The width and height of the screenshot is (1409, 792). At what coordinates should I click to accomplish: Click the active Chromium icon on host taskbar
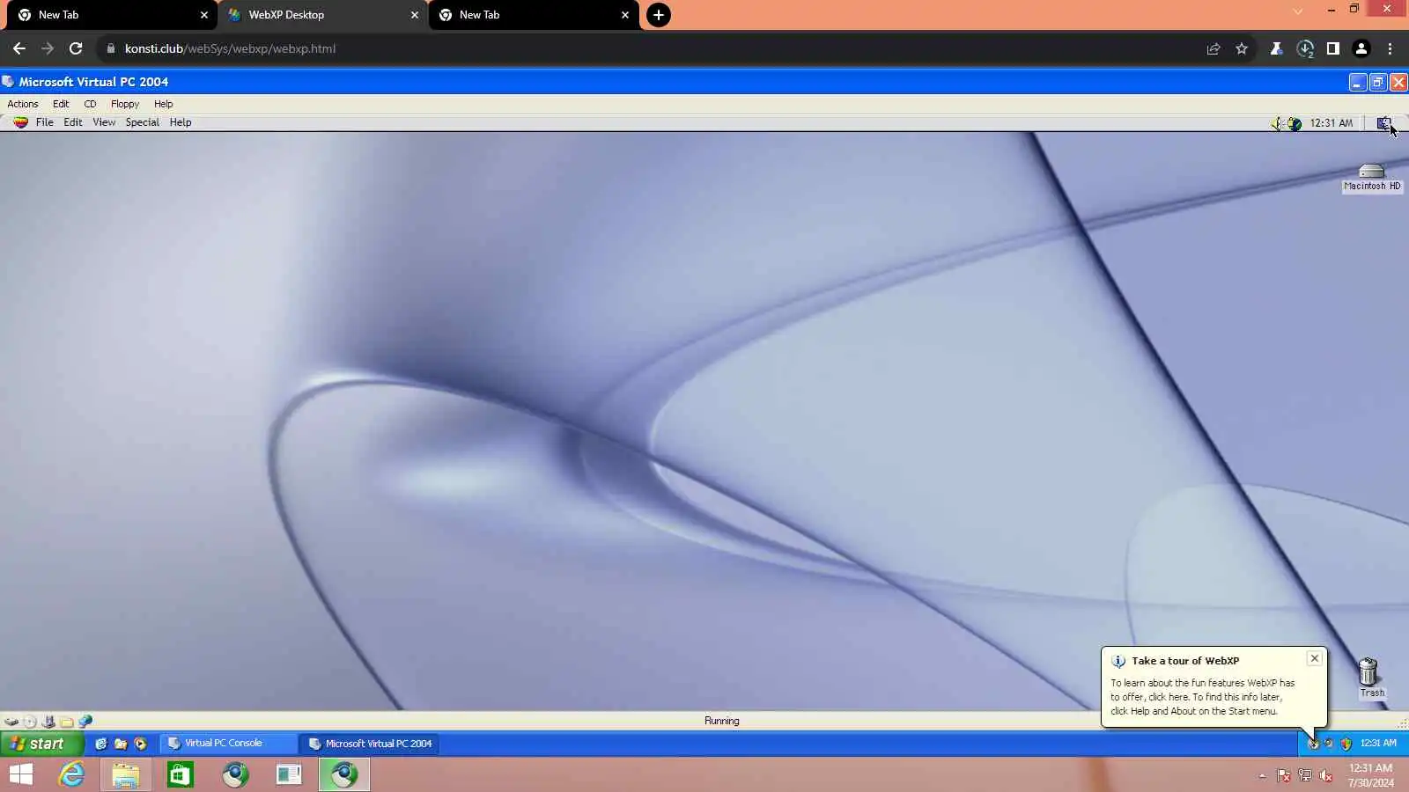pyautogui.click(x=344, y=774)
